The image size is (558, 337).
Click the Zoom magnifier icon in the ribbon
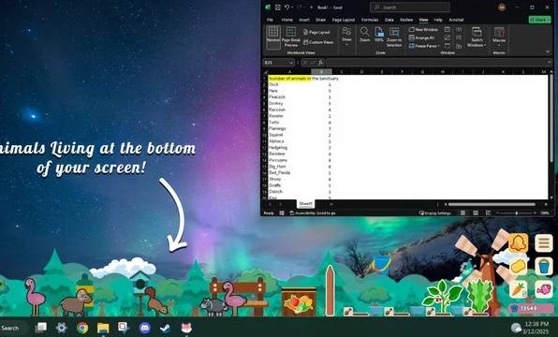pyautogui.click(x=364, y=34)
